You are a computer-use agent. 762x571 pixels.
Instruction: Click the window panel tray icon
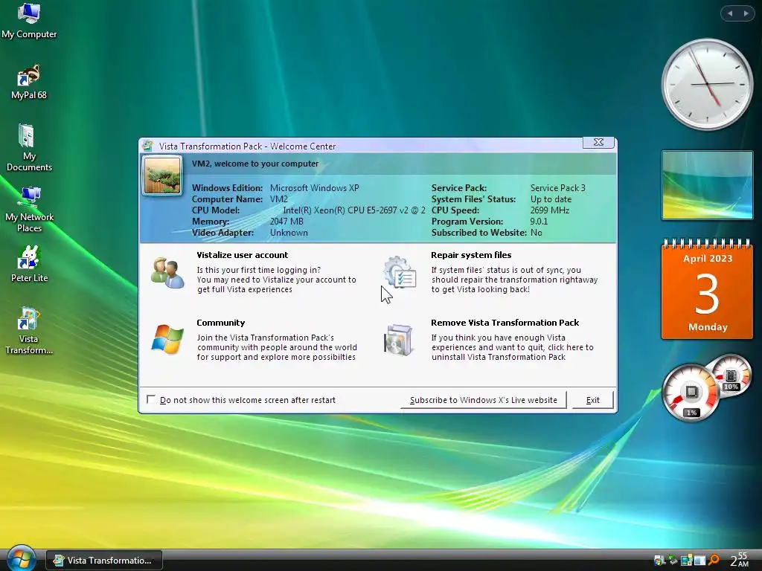(699, 560)
